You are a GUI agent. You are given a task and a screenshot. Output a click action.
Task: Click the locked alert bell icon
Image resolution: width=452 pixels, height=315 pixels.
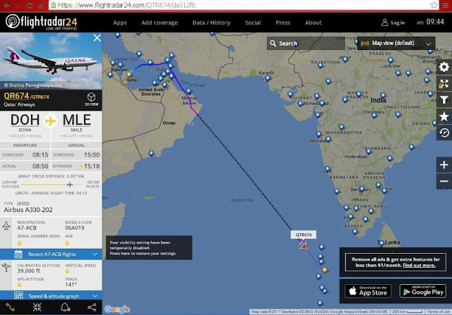pyautogui.click(x=65, y=307)
